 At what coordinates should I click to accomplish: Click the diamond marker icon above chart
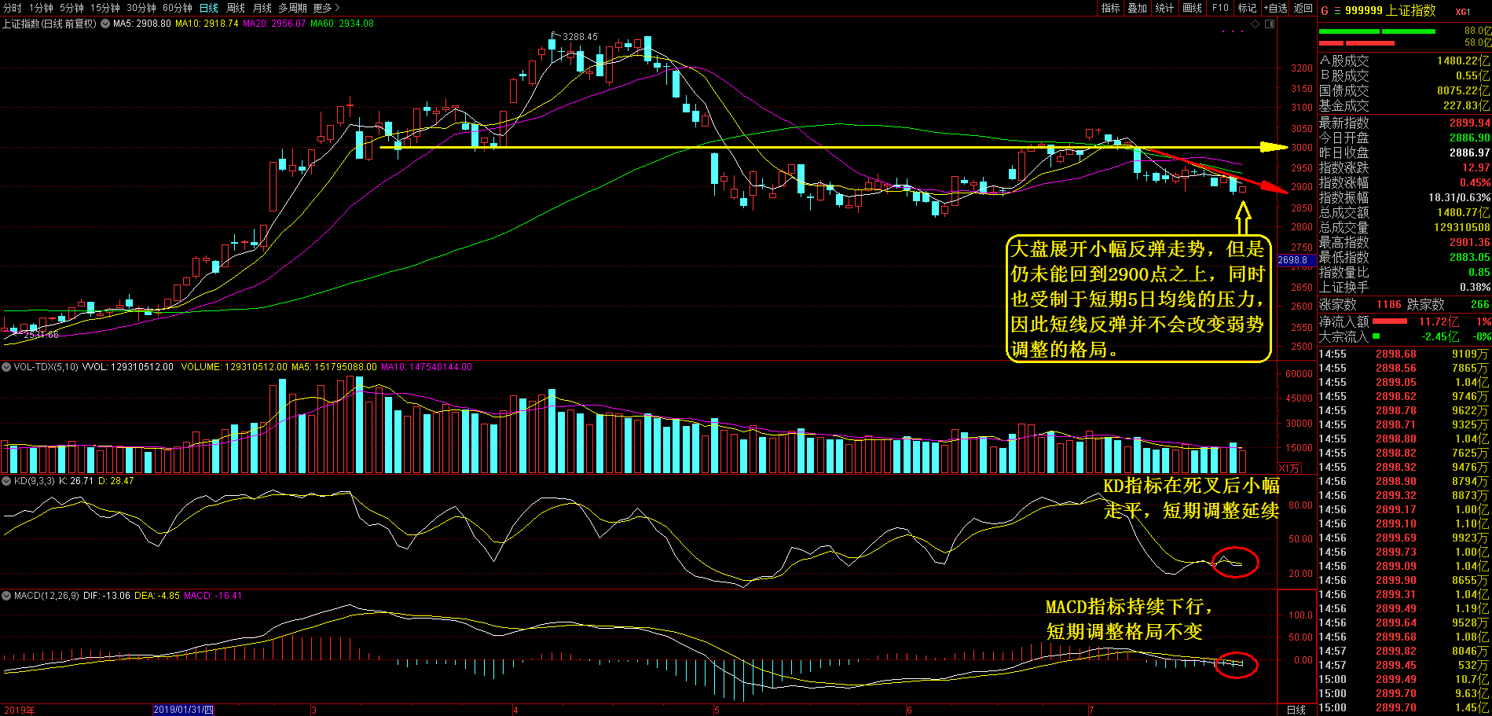tap(1256, 24)
